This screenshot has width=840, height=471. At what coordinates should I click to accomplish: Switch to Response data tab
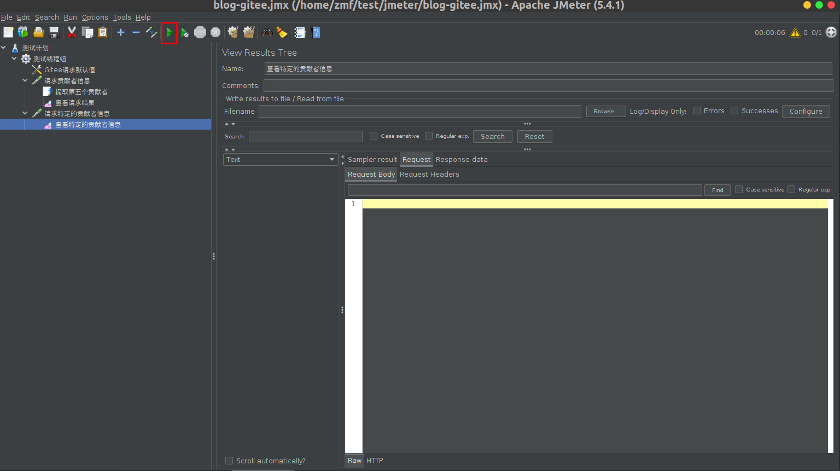click(462, 159)
